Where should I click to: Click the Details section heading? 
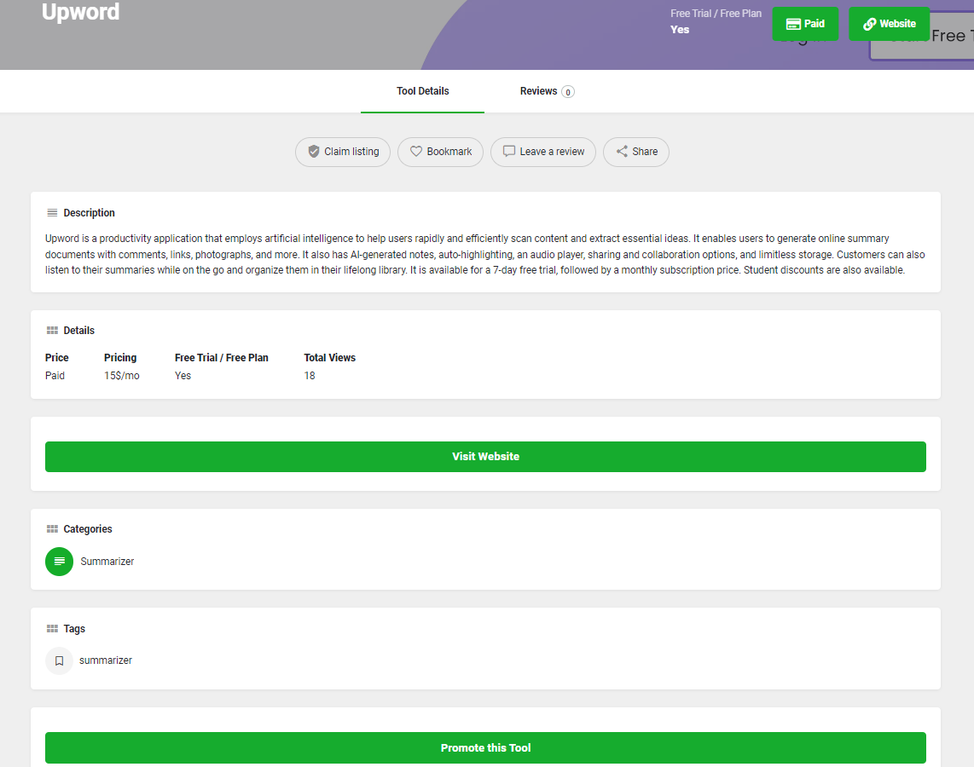(x=78, y=331)
